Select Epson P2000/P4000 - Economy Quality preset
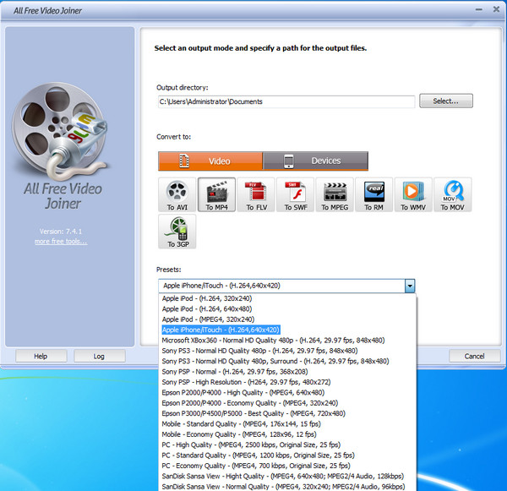The width and height of the screenshot is (507, 491). pyautogui.click(x=287, y=403)
